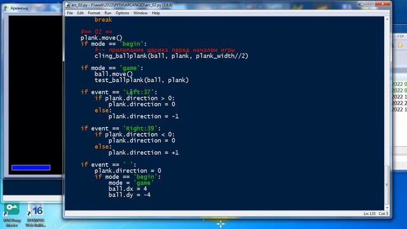Click the line "if event == 'Left:37':"

point(119,92)
